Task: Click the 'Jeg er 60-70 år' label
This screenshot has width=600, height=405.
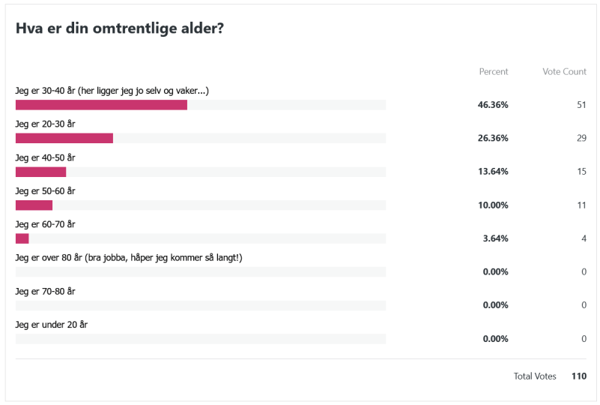Action: [x=45, y=224]
